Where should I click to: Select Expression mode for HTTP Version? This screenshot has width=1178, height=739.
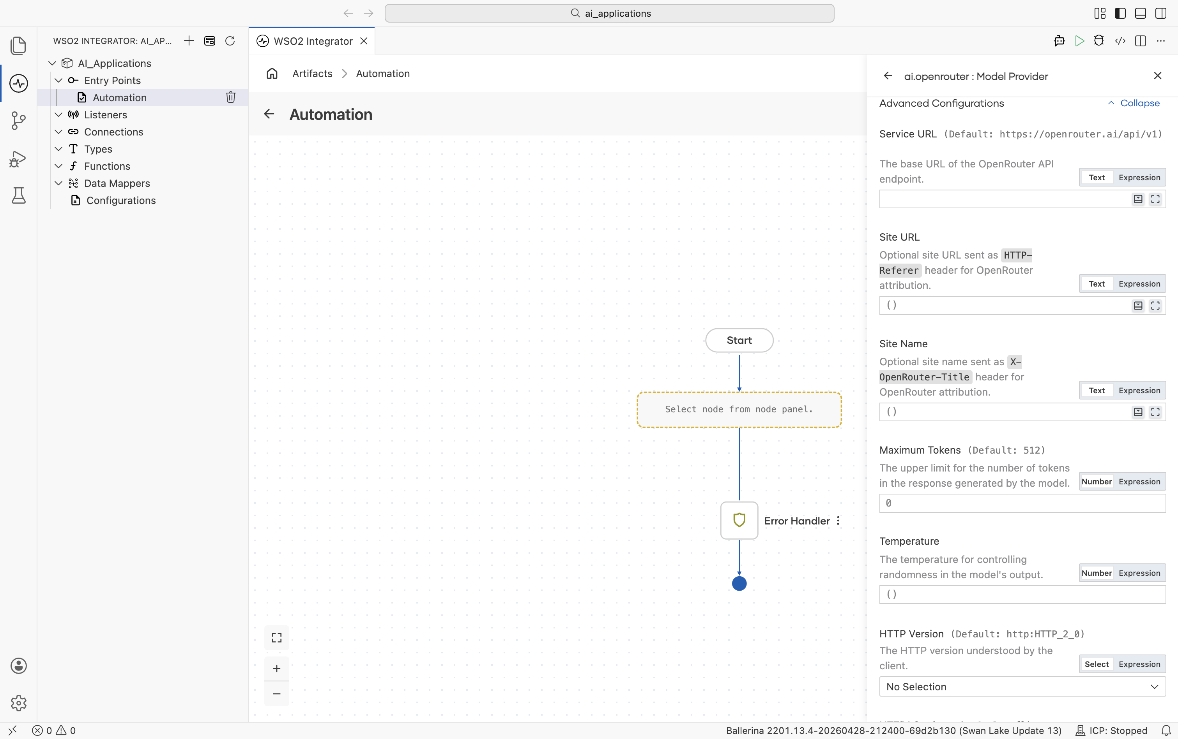coord(1139,664)
